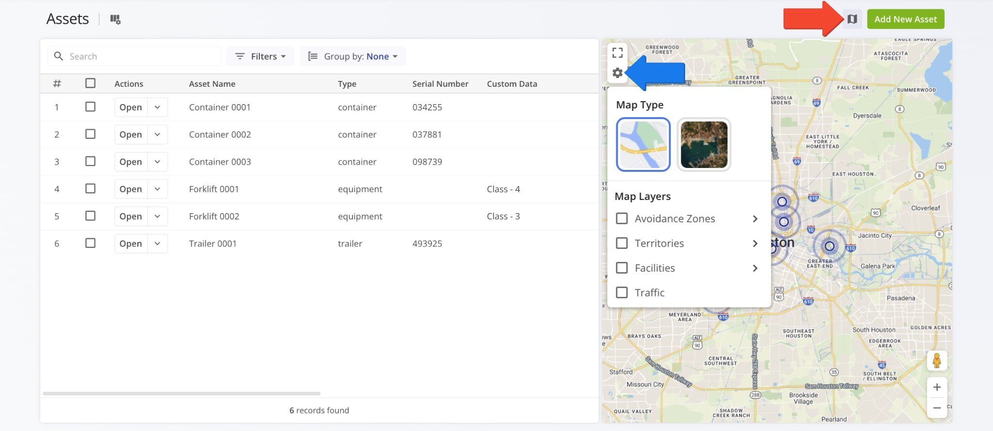Click the search magnifier icon
This screenshot has height=431, width=993.
pos(59,56)
